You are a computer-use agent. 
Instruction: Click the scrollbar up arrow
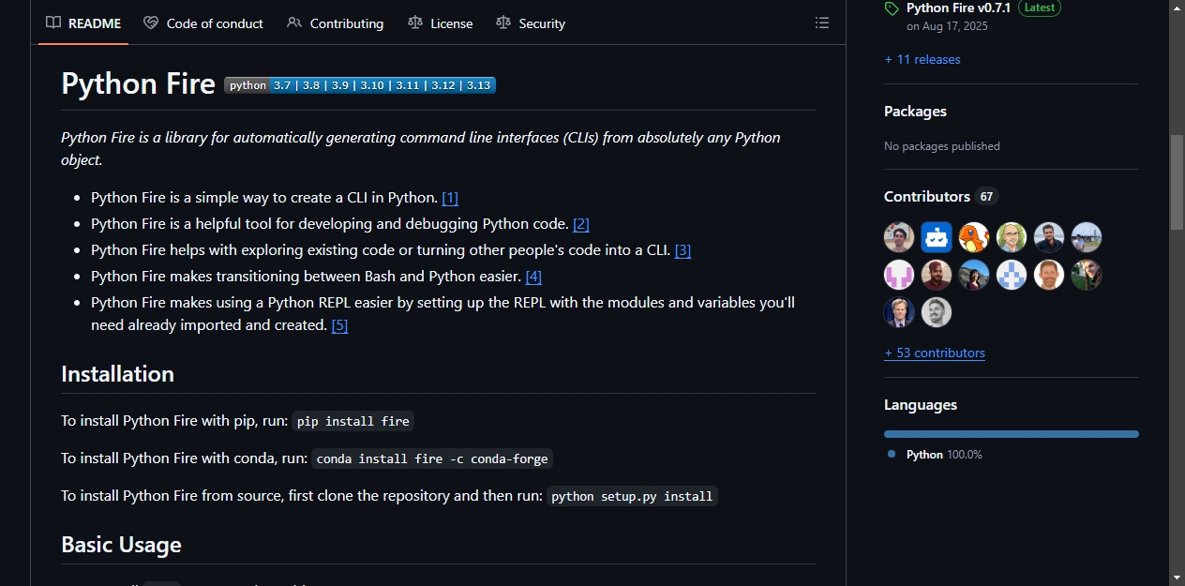(1177, 8)
